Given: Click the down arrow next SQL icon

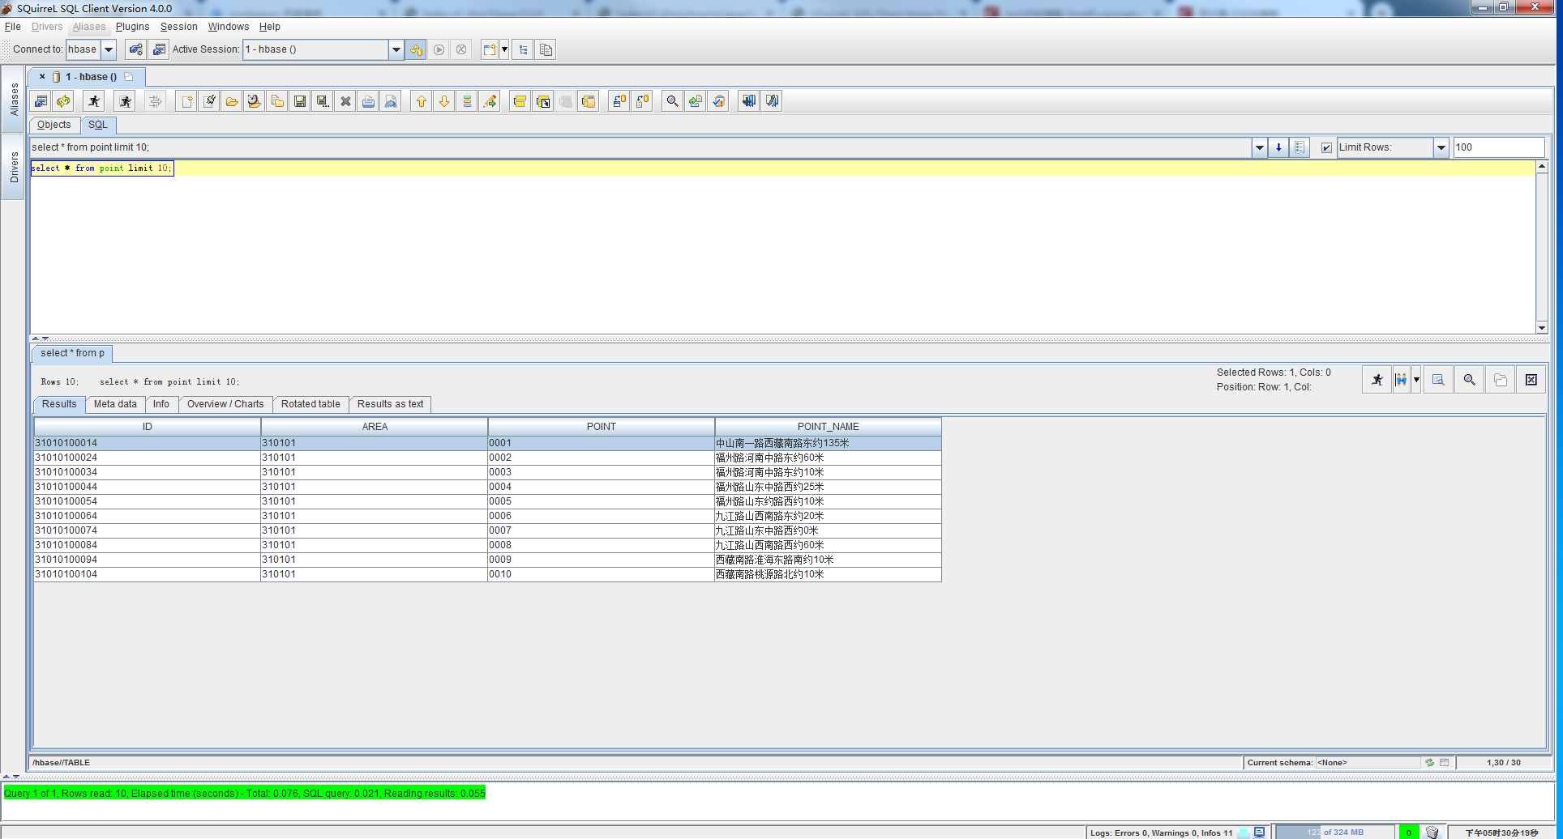Looking at the screenshot, I should click(x=444, y=101).
